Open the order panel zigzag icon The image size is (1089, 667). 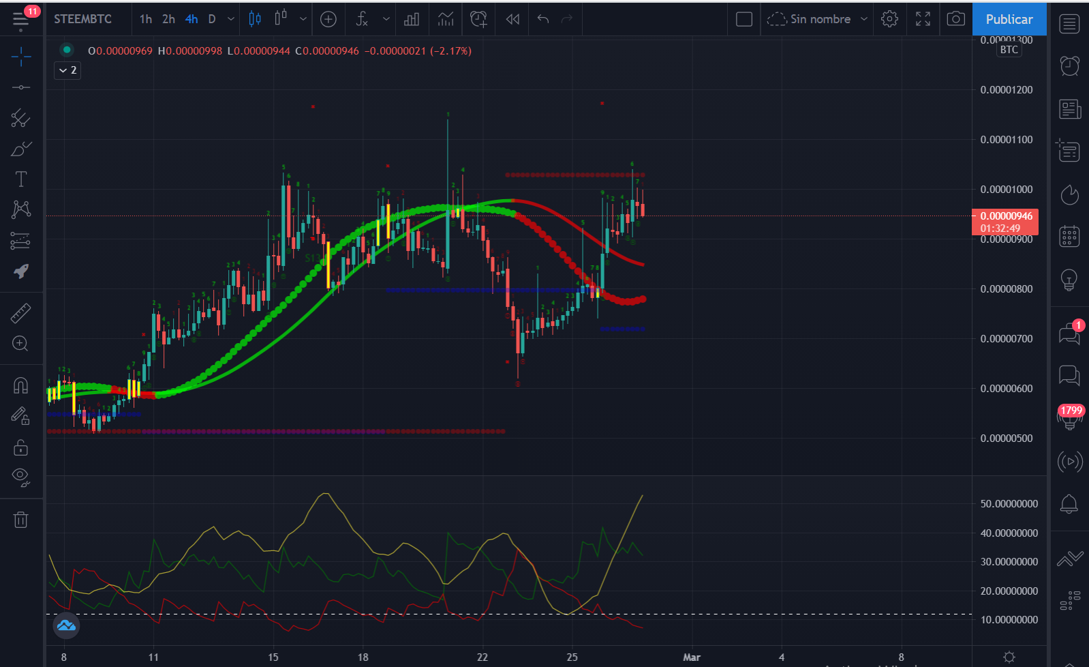pyautogui.click(x=1069, y=559)
